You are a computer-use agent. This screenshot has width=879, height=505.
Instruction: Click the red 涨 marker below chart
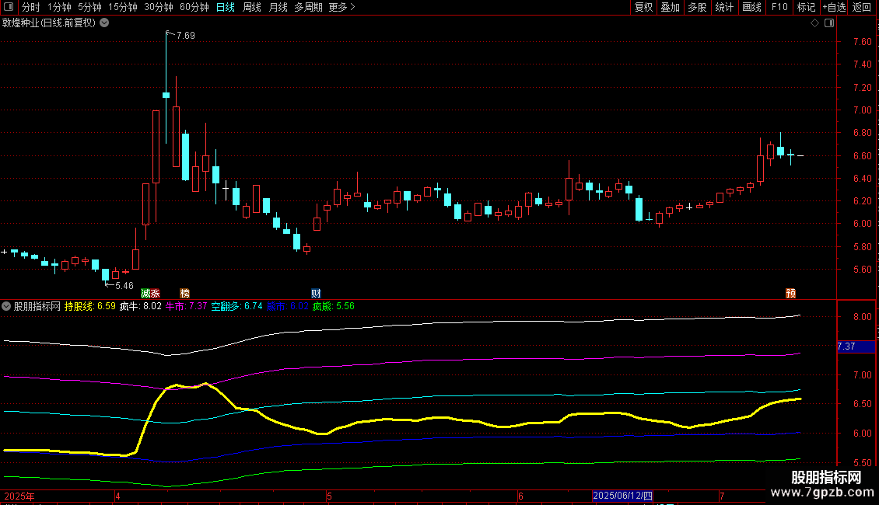pyautogui.click(x=156, y=294)
